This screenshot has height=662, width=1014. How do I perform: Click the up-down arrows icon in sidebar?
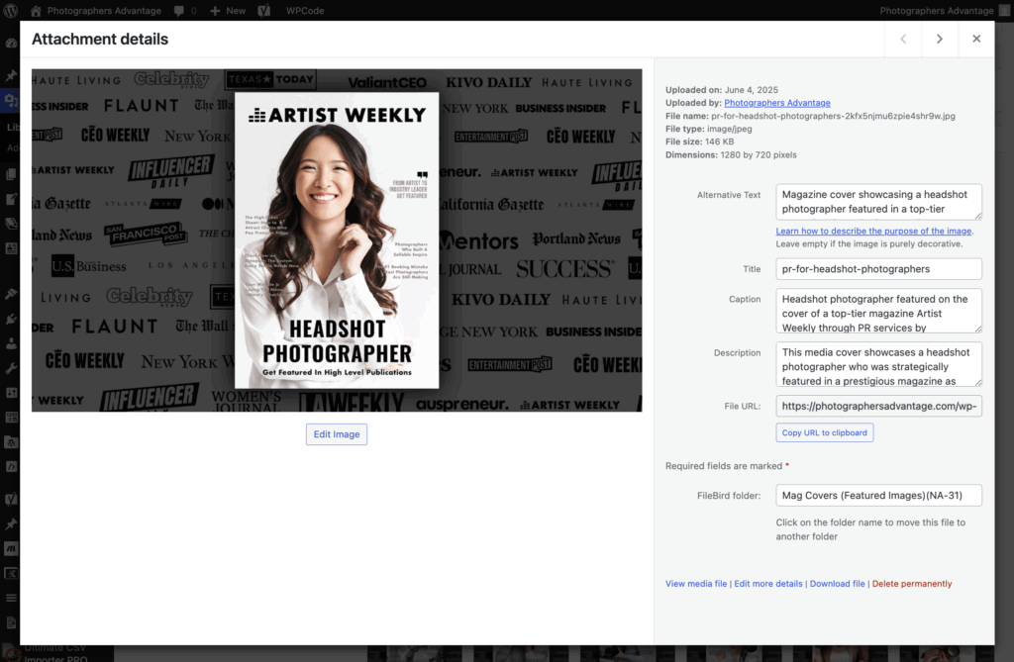click(x=11, y=393)
